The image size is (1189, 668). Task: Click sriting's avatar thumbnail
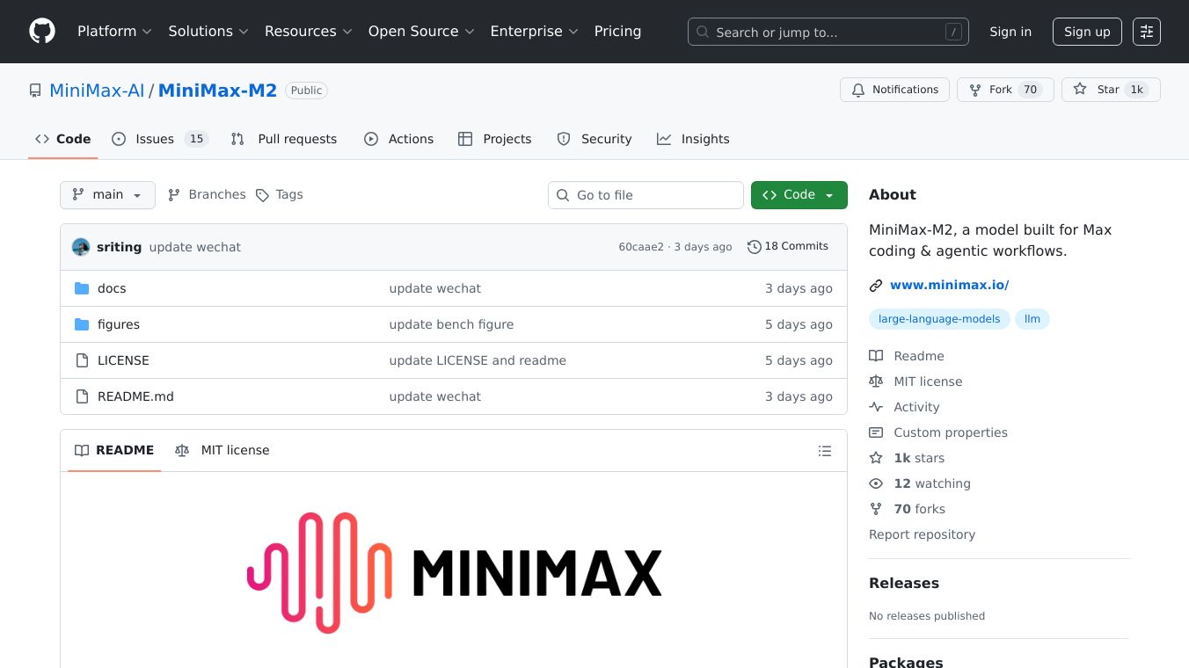click(x=81, y=247)
